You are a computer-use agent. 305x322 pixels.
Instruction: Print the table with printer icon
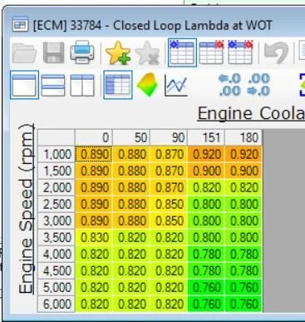[x=82, y=52]
